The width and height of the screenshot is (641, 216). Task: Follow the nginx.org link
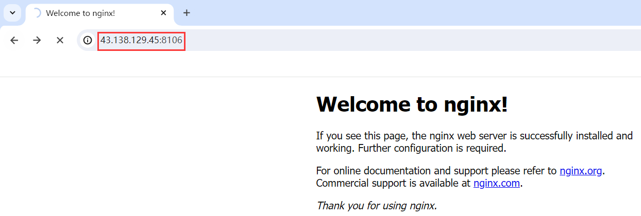581,171
